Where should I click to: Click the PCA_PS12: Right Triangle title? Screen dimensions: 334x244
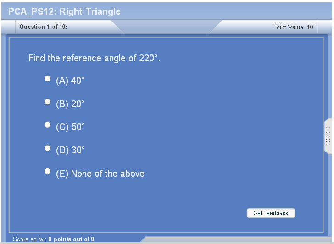[x=64, y=11]
